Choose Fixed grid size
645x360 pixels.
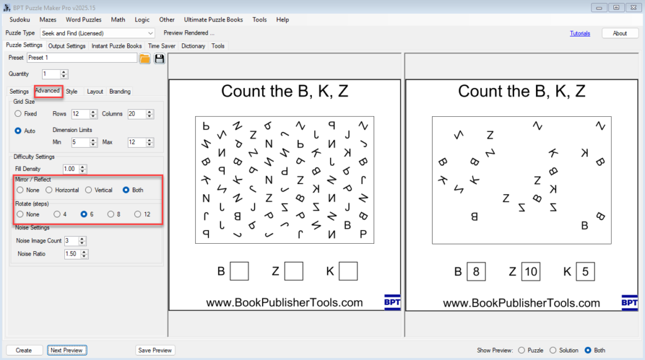pyautogui.click(x=18, y=114)
